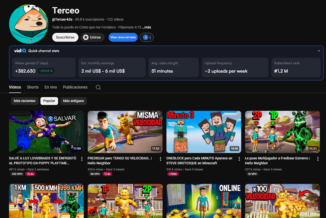Switch to the Shorts tab
326x218 pixels.
pos(33,87)
